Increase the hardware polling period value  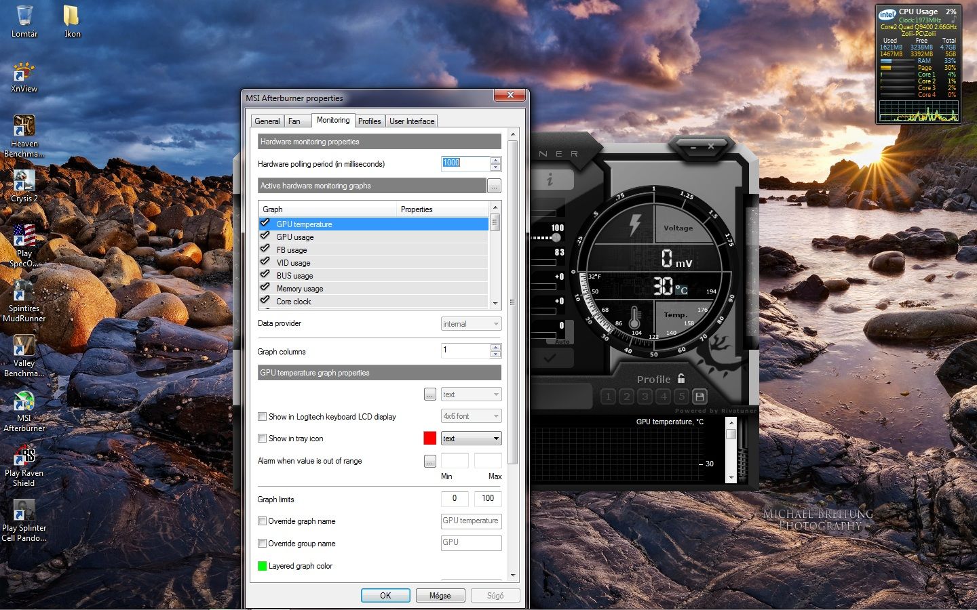pyautogui.click(x=496, y=160)
